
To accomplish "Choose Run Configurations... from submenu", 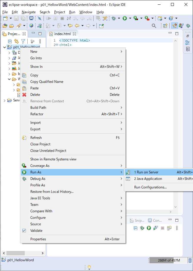I will tap(159, 187).
